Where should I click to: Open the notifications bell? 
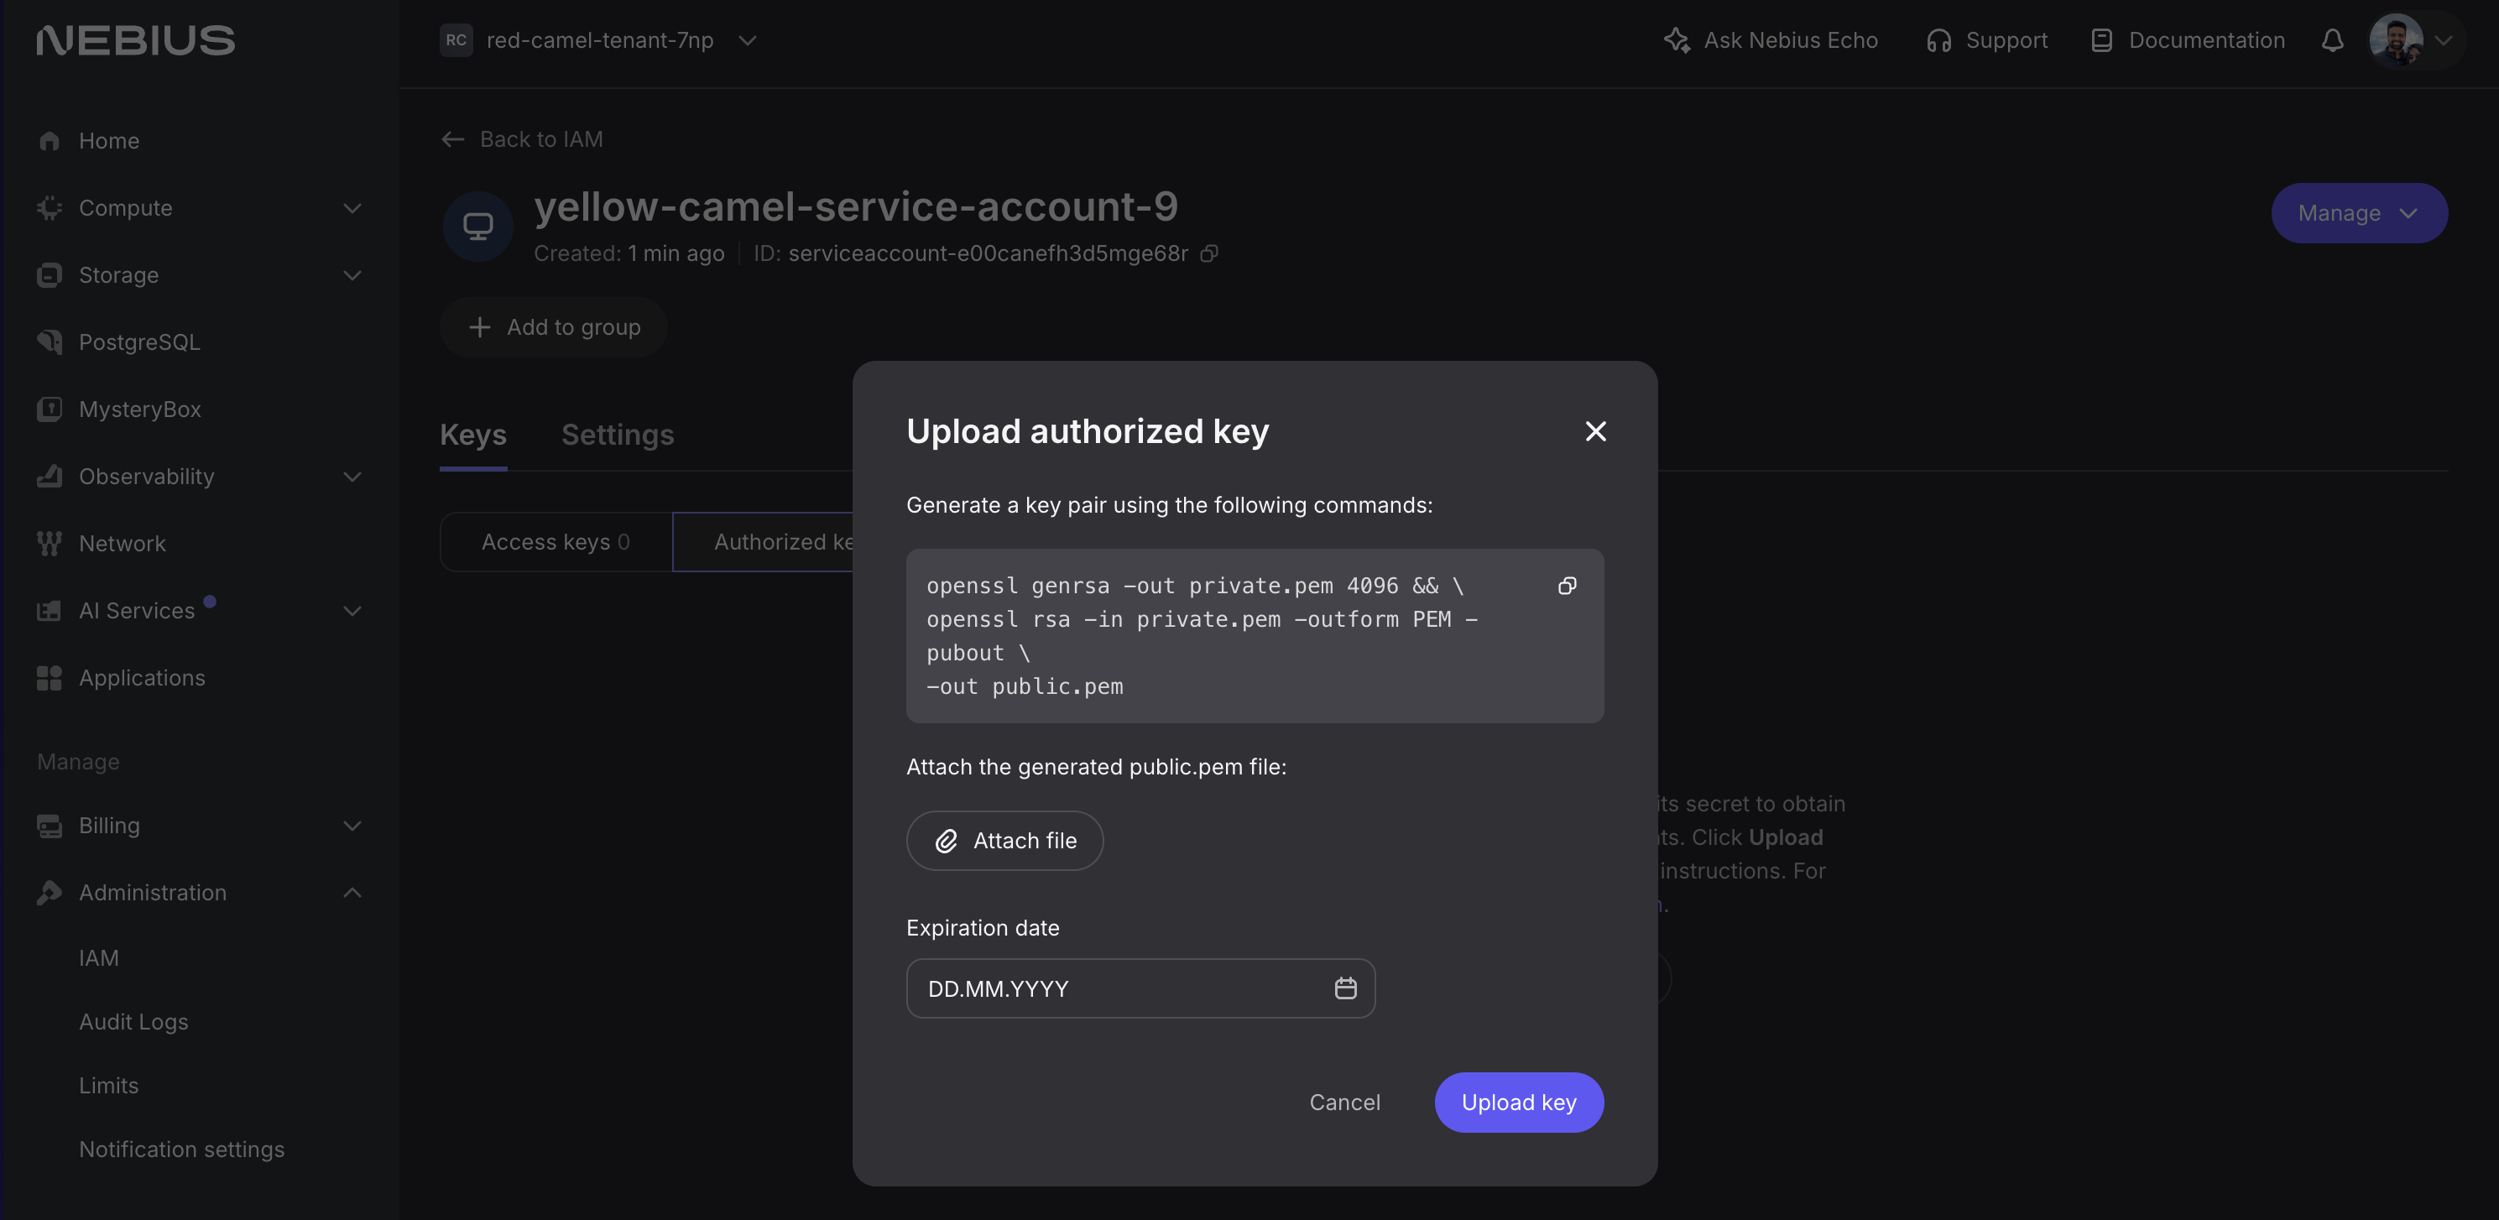tap(2332, 41)
